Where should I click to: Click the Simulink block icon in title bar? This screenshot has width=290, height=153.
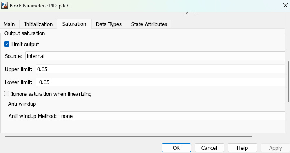pos(4,6)
